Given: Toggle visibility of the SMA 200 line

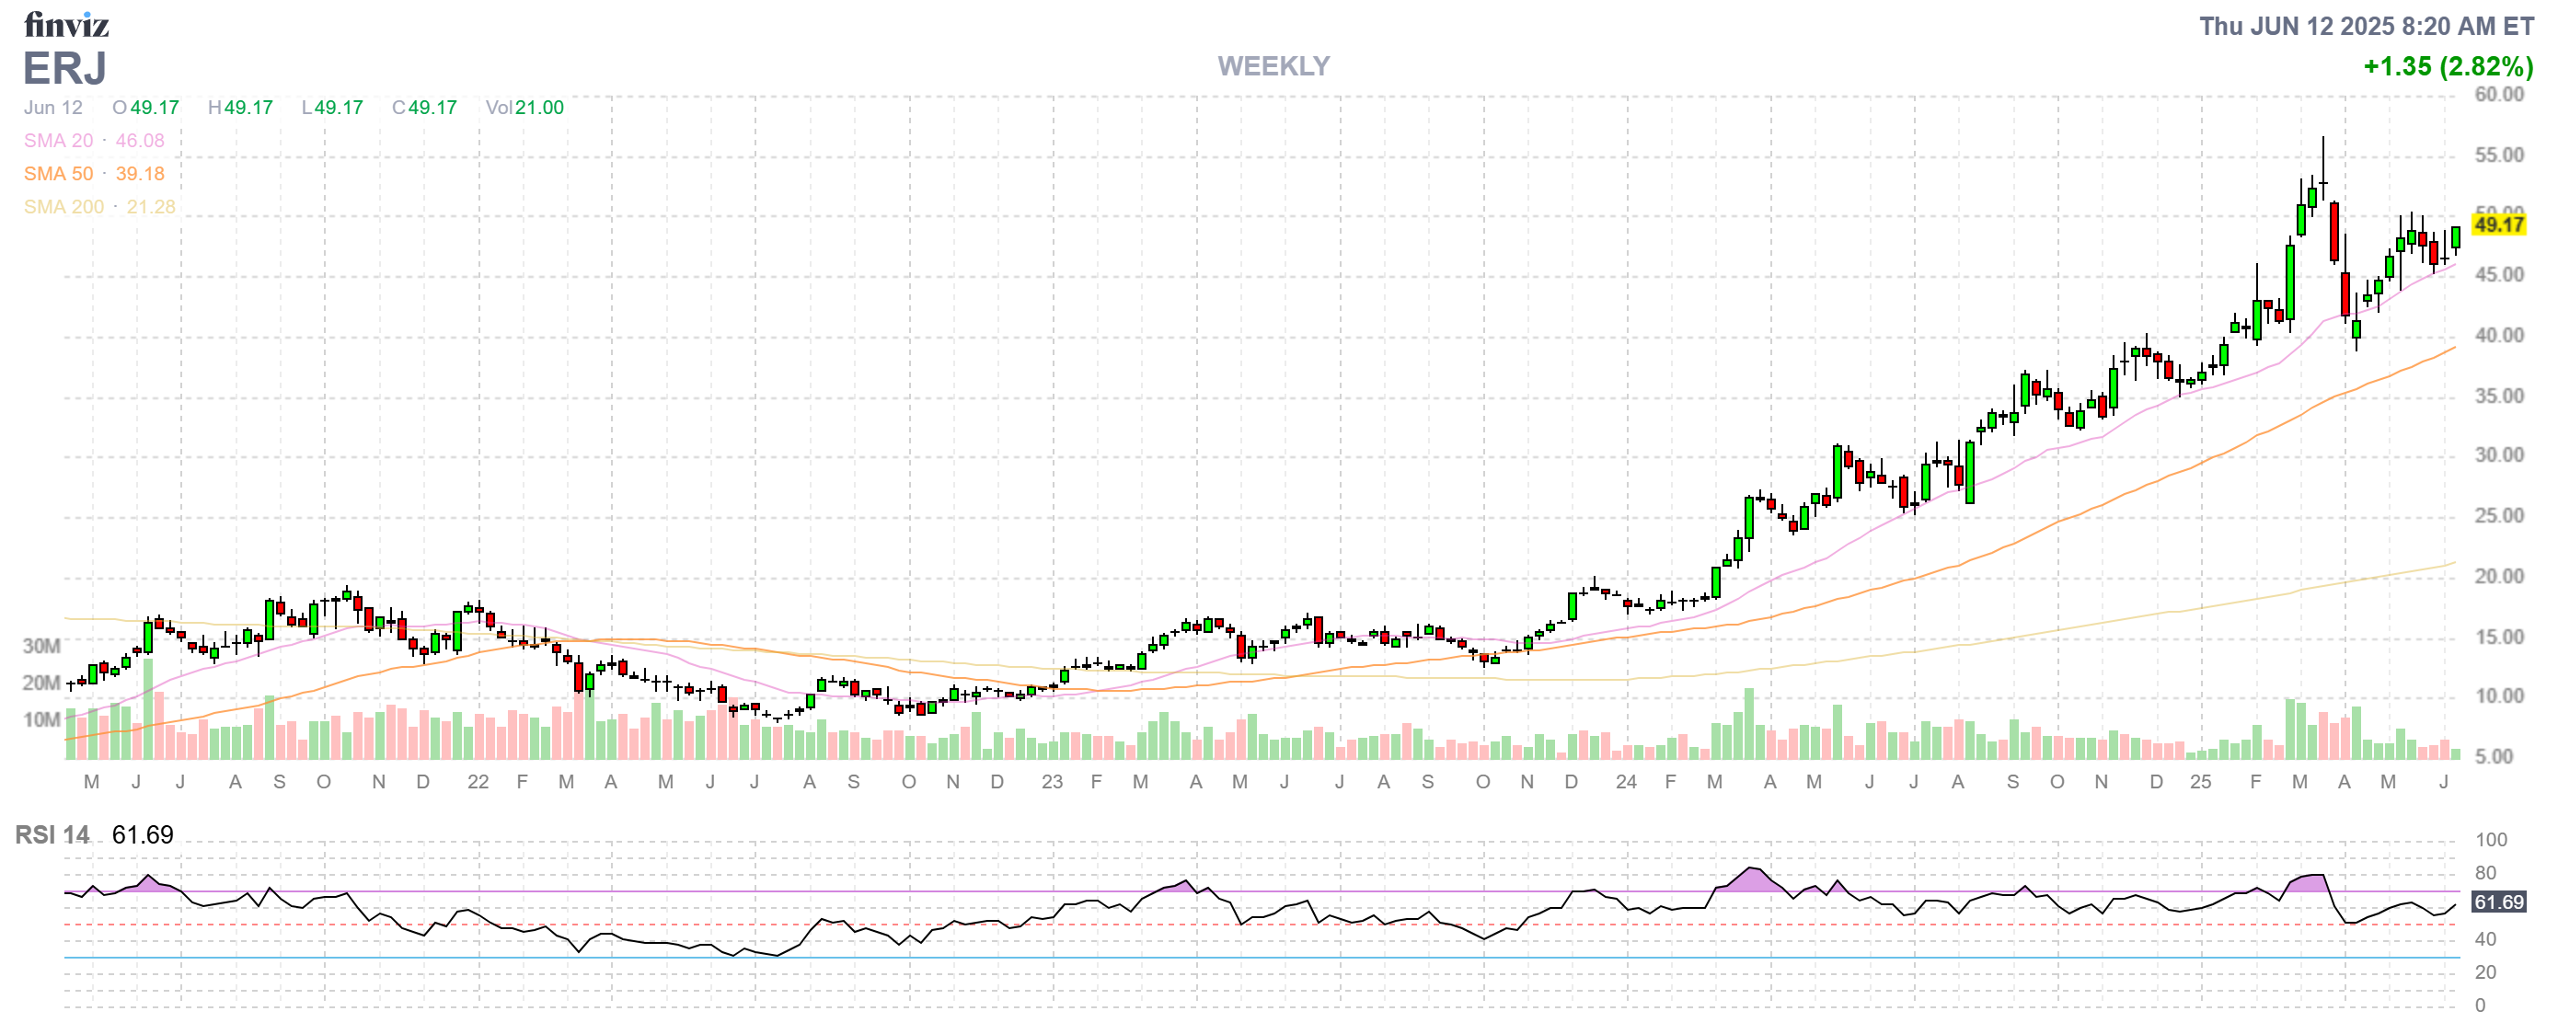Looking at the screenshot, I should point(63,206).
